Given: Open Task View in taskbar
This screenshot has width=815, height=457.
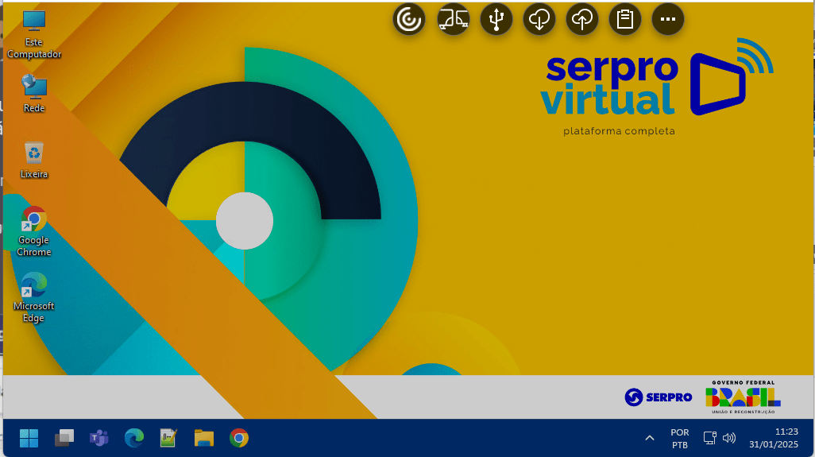Looking at the screenshot, I should 64,438.
